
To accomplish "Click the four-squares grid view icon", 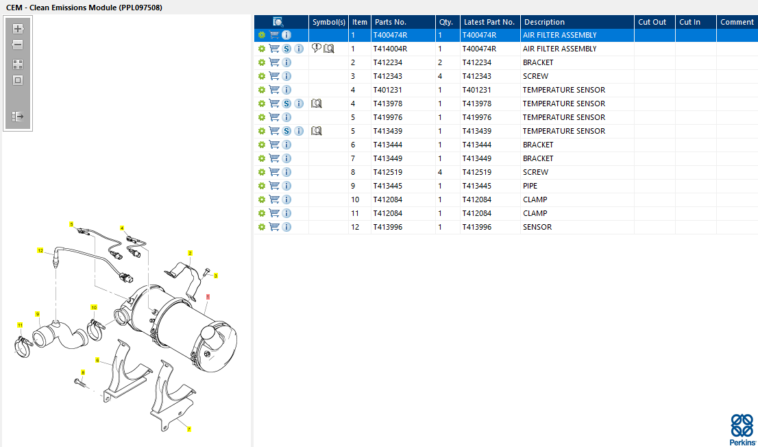I will click(x=18, y=64).
